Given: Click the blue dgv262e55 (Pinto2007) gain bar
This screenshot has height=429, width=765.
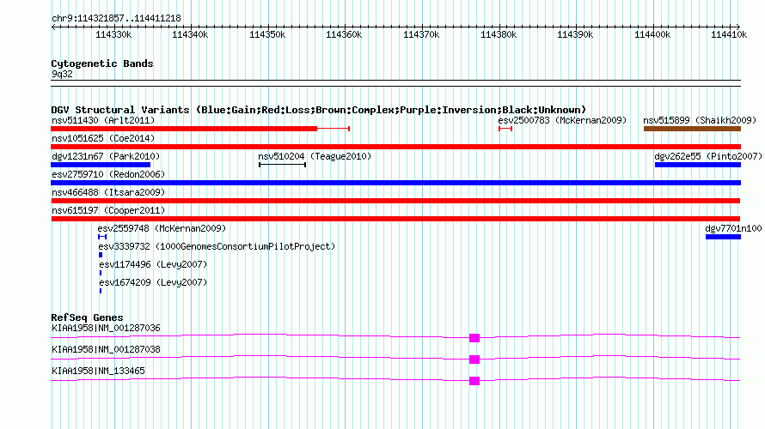Looking at the screenshot, I should 698,165.
